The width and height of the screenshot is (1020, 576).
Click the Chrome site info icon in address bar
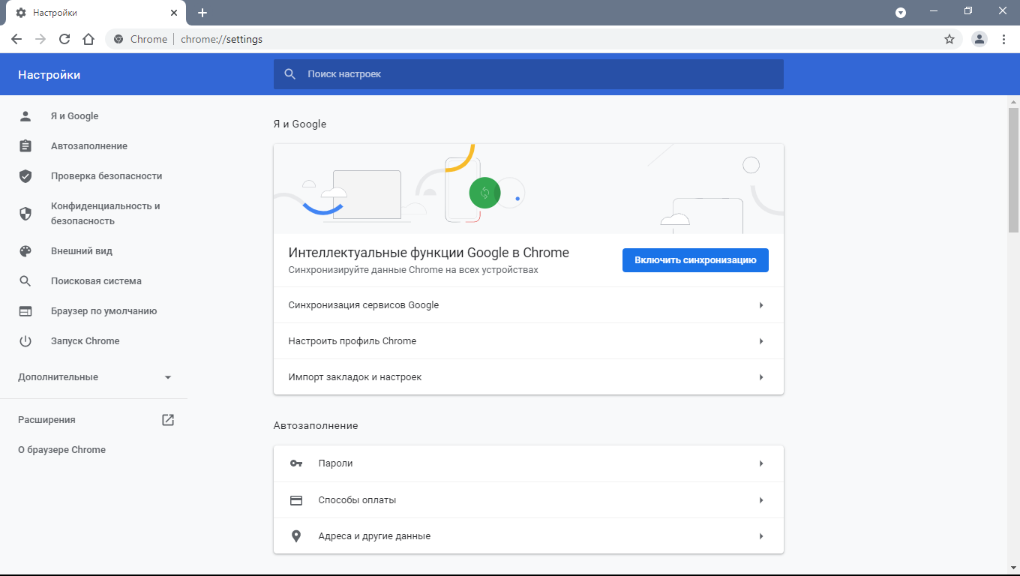tap(118, 39)
